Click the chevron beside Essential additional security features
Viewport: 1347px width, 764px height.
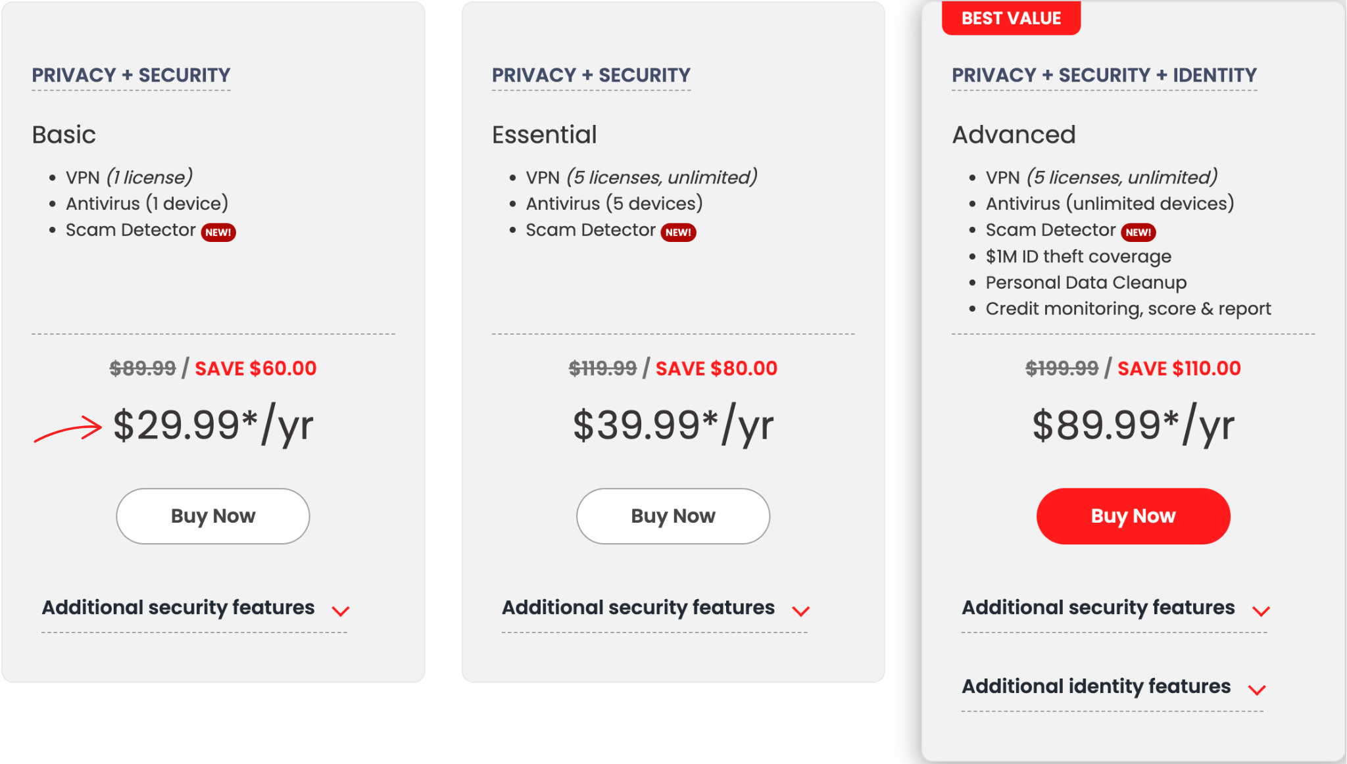801,611
